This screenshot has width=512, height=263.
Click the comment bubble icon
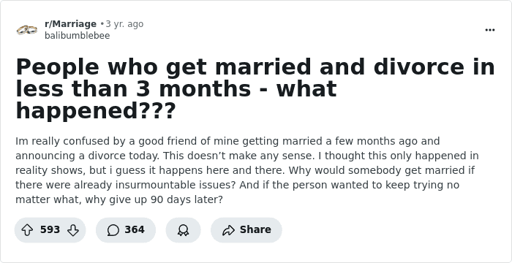pyautogui.click(x=113, y=230)
